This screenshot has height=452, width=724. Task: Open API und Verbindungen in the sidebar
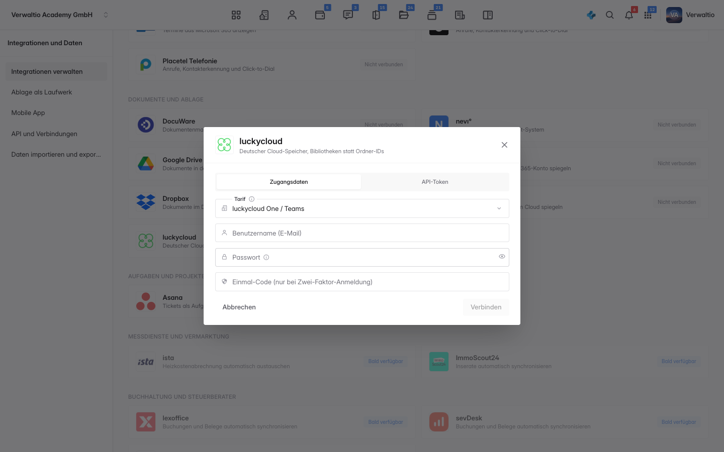[56, 134]
